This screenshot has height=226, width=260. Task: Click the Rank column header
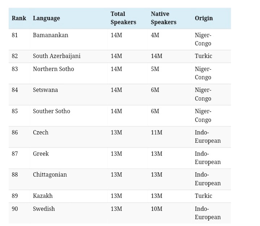19,18
